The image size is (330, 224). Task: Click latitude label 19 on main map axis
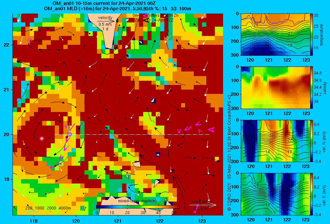click(7, 179)
